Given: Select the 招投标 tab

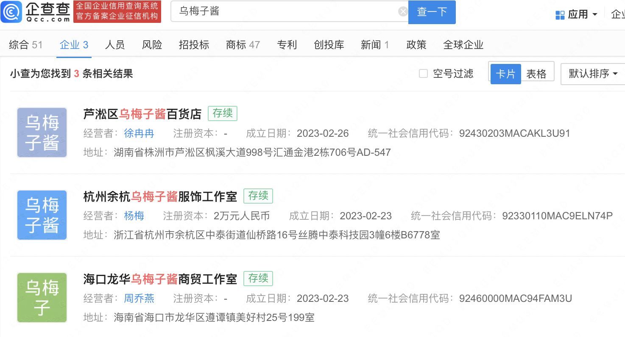Looking at the screenshot, I should coord(194,45).
